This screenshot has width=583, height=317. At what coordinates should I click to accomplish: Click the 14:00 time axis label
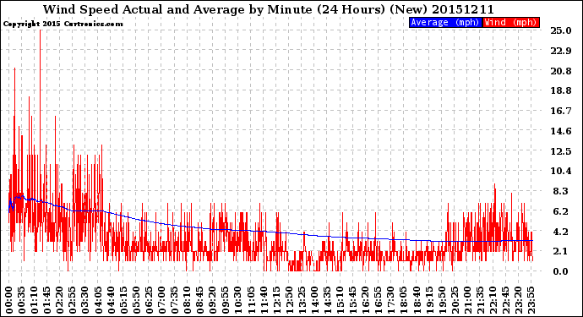point(314,300)
